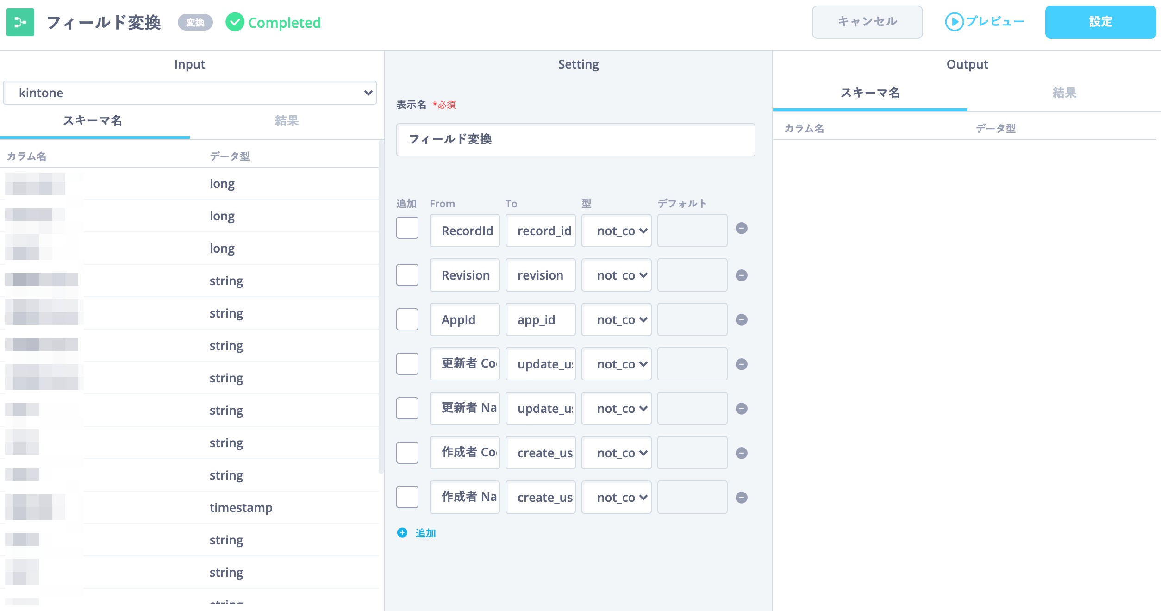This screenshot has height=611, width=1161.
Task: Click the Input カラム名 column header
Action: pyautogui.click(x=27, y=156)
